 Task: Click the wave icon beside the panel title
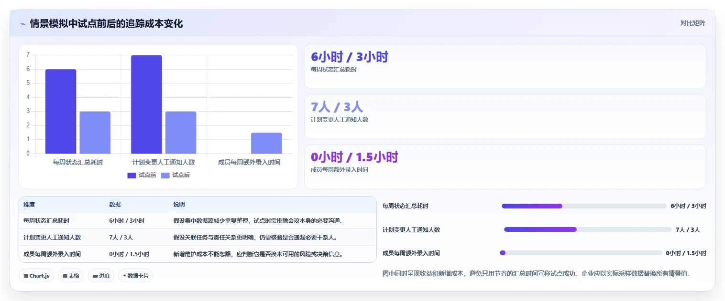tap(22, 24)
